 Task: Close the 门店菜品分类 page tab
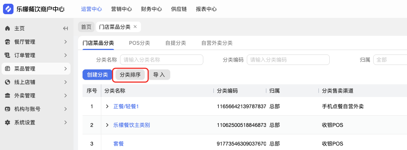click(x=135, y=26)
